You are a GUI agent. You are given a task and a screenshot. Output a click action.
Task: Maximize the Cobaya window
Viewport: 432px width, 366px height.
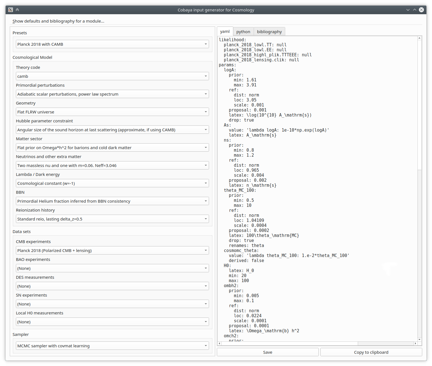(415, 10)
